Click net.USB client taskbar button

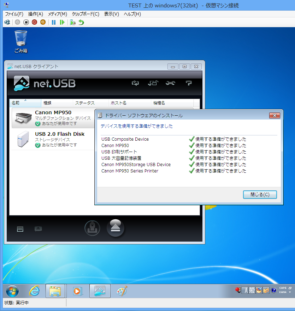pos(100,291)
